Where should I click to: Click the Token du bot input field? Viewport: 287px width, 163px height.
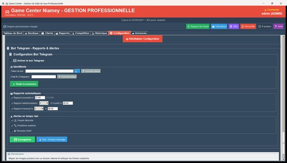pos(49,71)
